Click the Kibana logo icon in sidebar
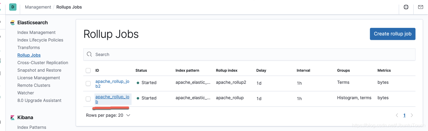 (x=12, y=117)
